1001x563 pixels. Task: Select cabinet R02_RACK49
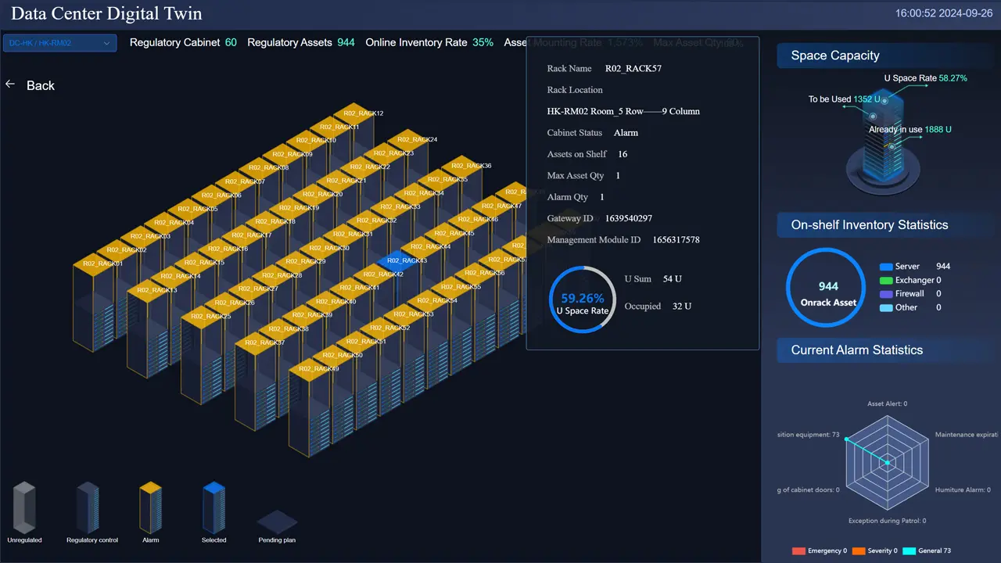click(319, 368)
